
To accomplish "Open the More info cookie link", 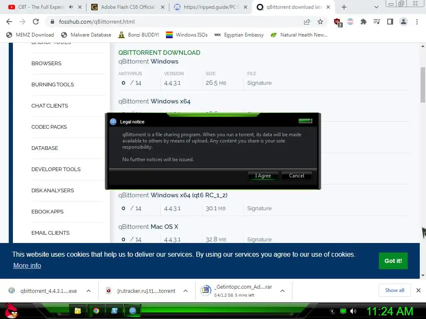I will coord(27,265).
